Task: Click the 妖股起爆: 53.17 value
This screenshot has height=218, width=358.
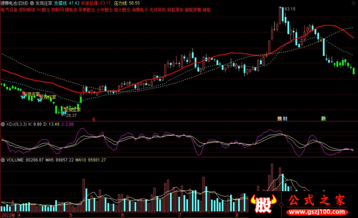Action: coord(96,3)
